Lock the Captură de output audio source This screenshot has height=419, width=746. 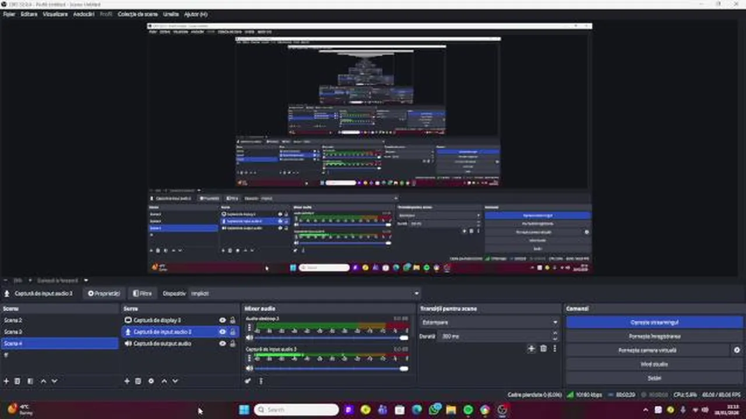click(x=233, y=343)
